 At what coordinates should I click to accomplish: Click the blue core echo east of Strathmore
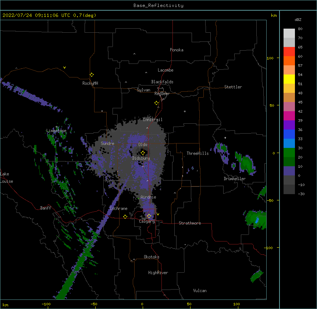[257, 220]
